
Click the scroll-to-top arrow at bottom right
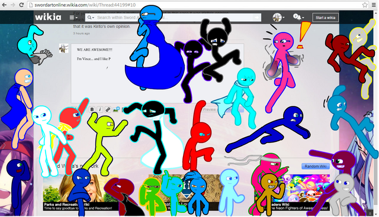point(370,213)
